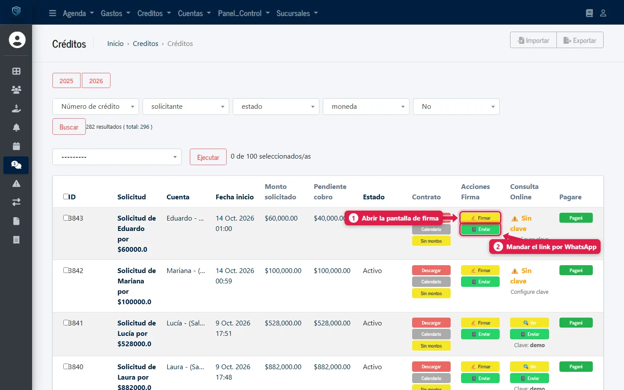The image size is (624, 390).
Task: Open the credits chat-dollar icon in sidebar
Action: point(16,165)
